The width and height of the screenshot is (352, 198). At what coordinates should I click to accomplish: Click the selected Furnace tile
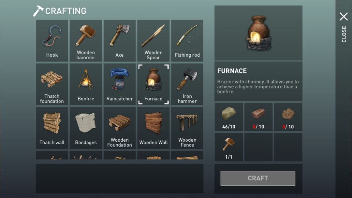pyautogui.click(x=153, y=84)
